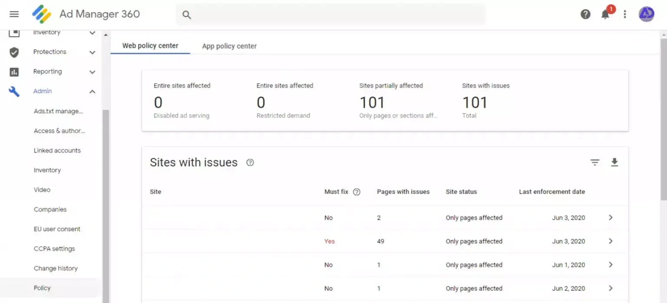Image resolution: width=667 pixels, height=303 pixels.
Task: Open Change history
Action: [56, 268]
